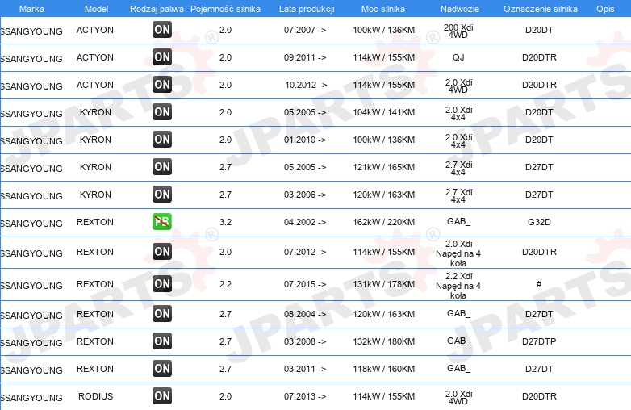Click the Marka column header

click(31, 9)
